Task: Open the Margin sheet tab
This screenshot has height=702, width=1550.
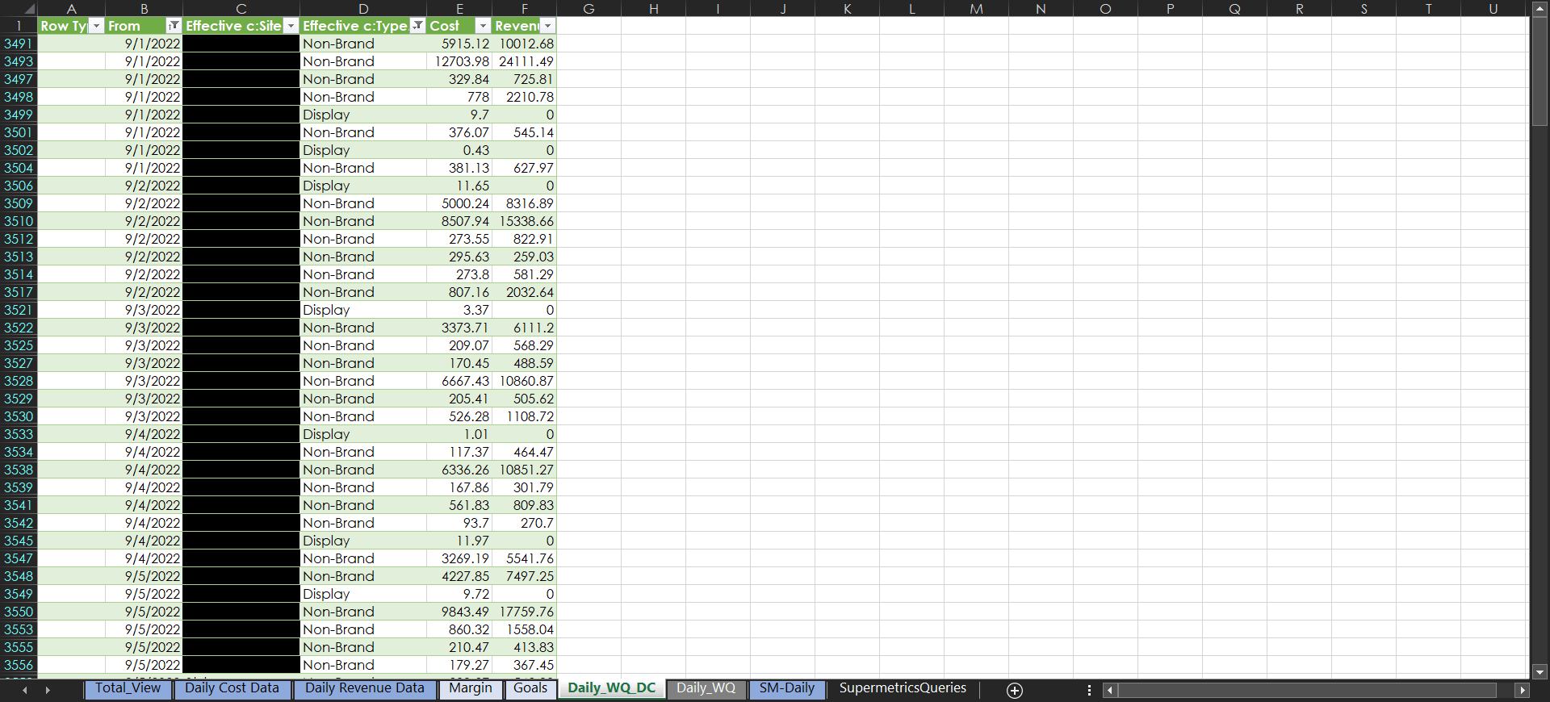Action: tap(470, 688)
